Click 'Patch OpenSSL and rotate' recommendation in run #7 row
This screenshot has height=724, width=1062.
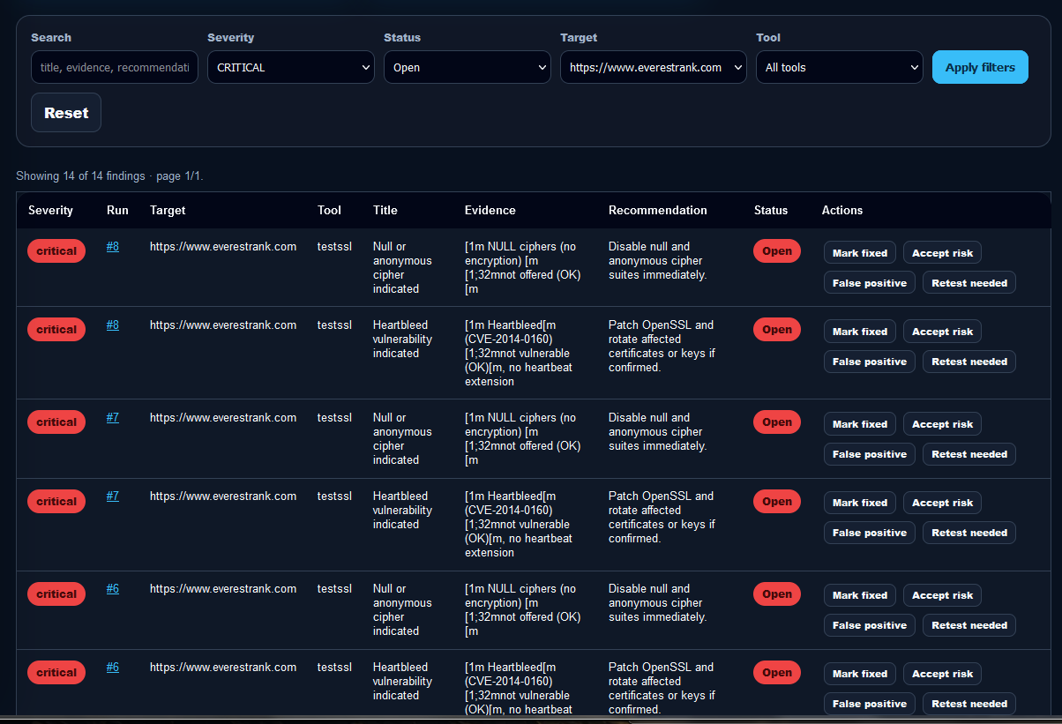point(661,518)
